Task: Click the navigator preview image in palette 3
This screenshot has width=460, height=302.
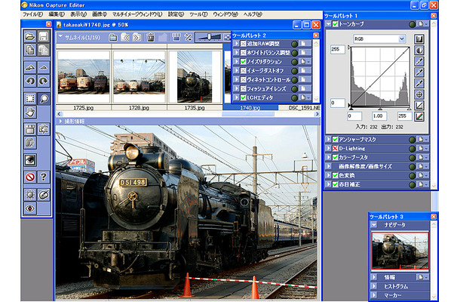Action: pyautogui.click(x=400, y=251)
